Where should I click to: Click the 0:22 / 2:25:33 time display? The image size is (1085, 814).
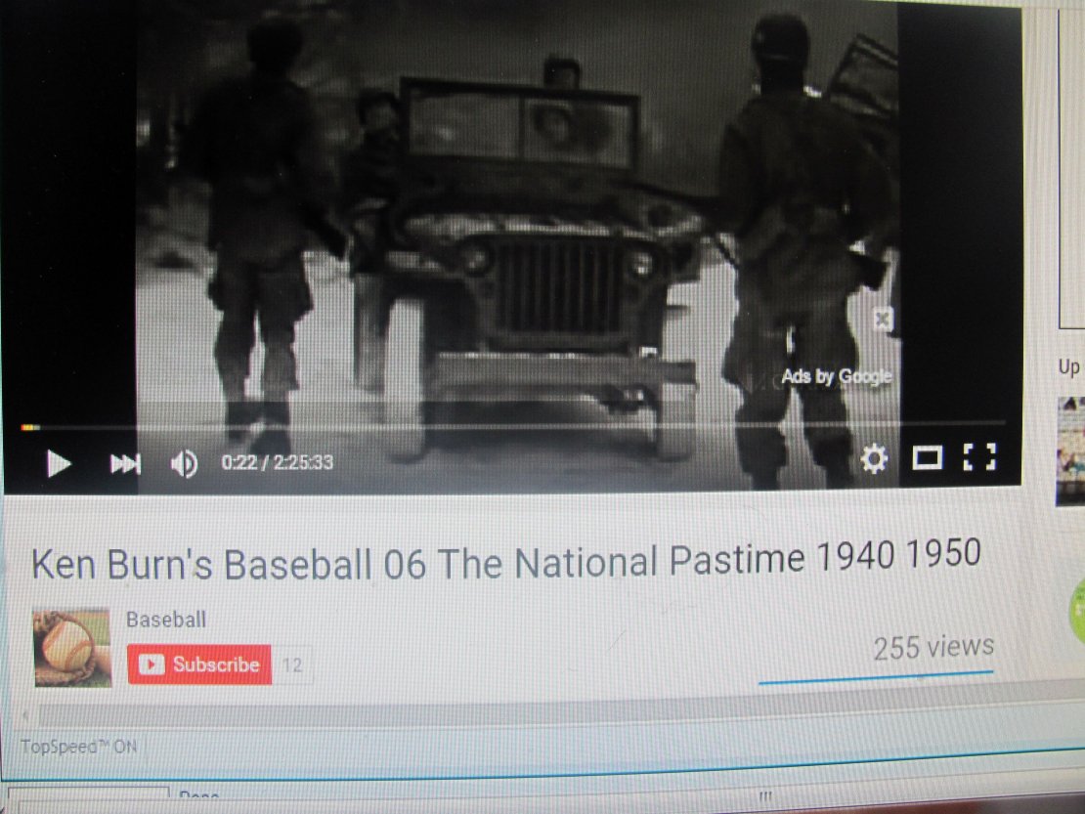point(277,462)
